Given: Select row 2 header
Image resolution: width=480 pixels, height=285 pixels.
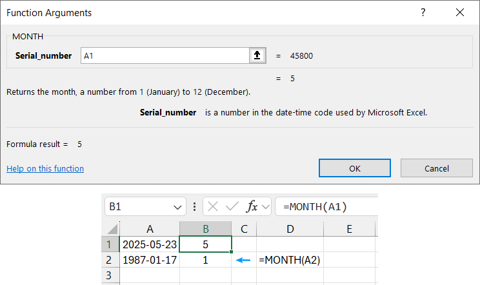Looking at the screenshot, I should (x=110, y=260).
